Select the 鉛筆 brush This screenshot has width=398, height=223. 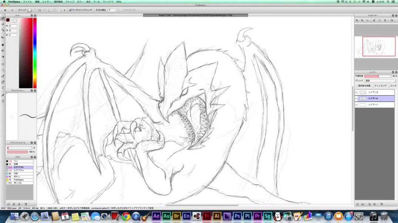pyautogui.click(x=20, y=164)
